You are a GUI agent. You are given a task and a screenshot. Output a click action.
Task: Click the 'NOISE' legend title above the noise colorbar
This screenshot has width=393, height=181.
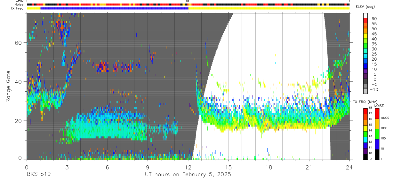point(379,106)
